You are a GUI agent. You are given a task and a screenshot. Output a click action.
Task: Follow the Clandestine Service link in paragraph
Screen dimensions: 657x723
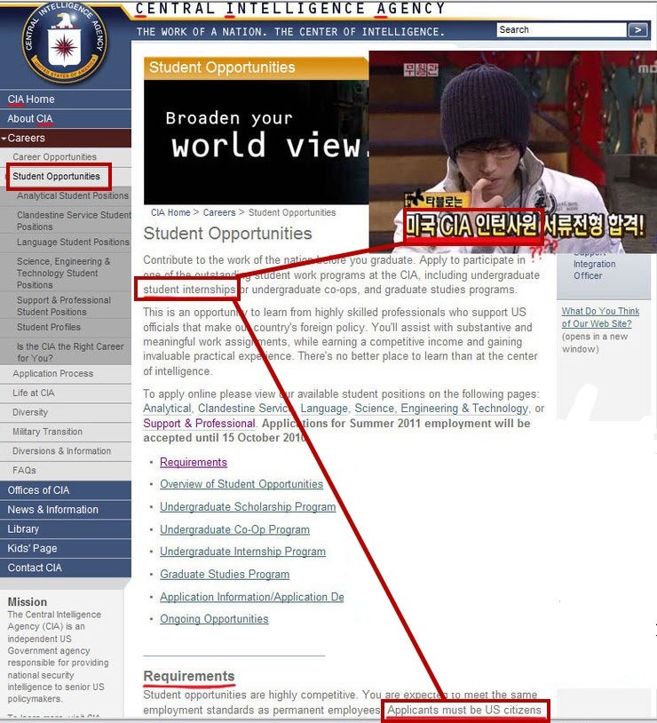pos(244,409)
